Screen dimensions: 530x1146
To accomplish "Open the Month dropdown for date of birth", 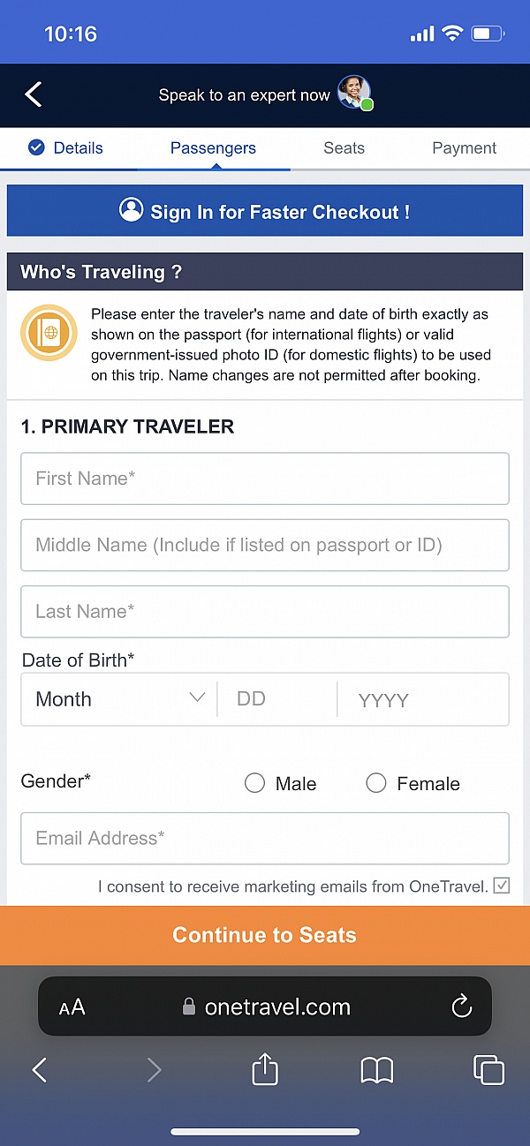I will pyautogui.click(x=118, y=699).
